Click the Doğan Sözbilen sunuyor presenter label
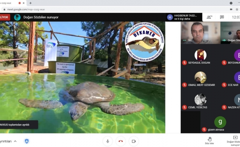240x147 pixels. tap(41, 17)
